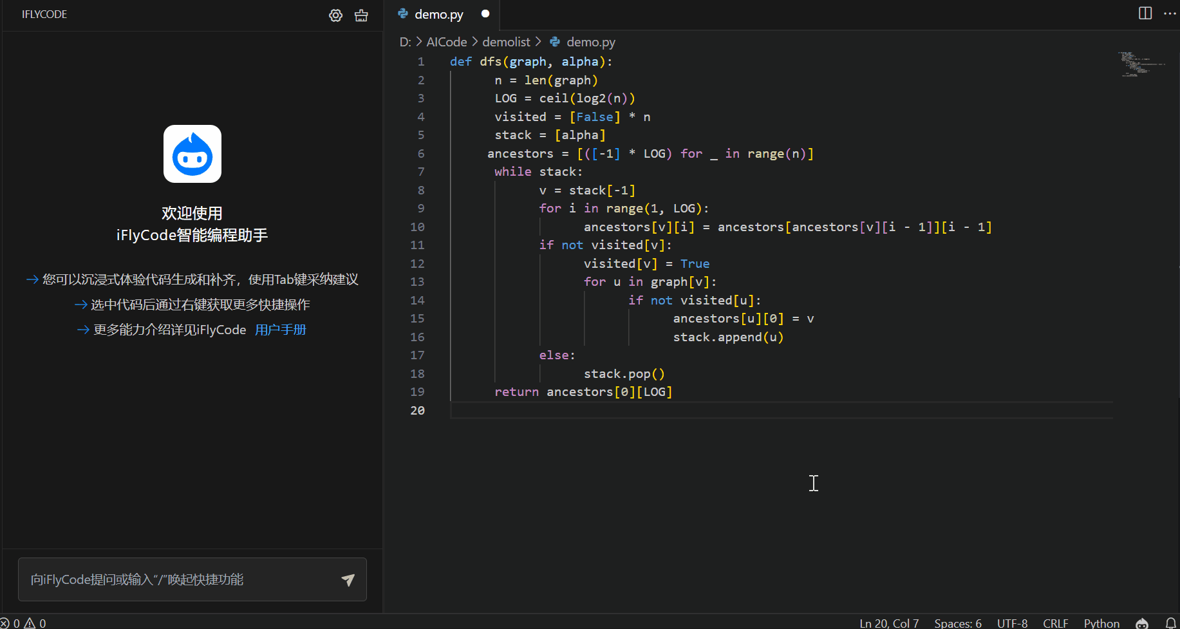Screen dimensions: 1180x629
Task: Select CRLF end-of-line sequence option
Action: point(1055,623)
